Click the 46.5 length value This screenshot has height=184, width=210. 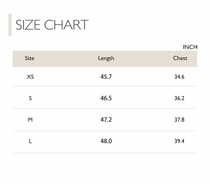click(x=106, y=98)
